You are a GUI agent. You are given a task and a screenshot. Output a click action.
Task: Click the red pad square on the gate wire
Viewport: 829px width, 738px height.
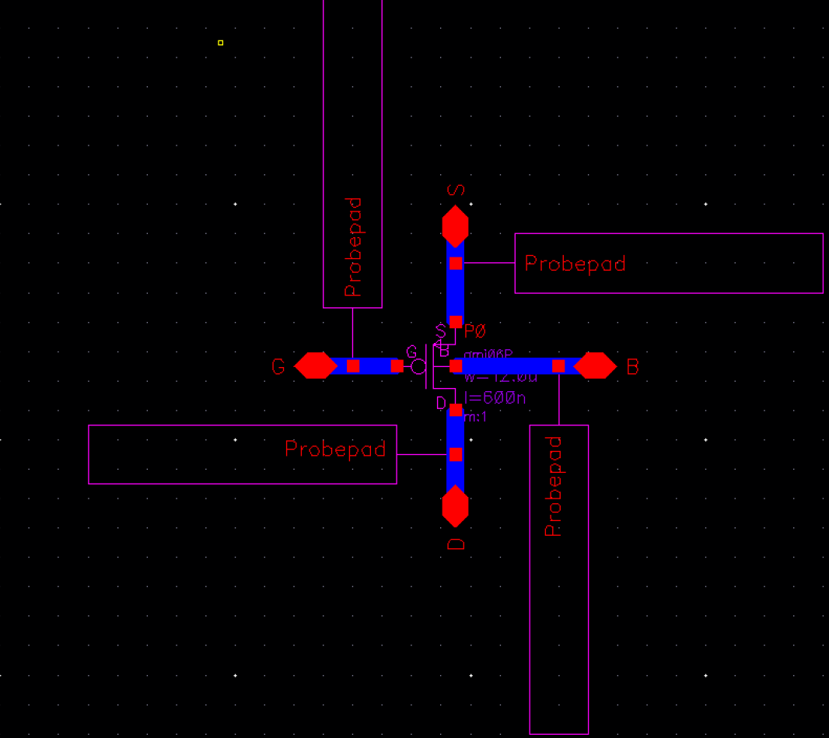point(354,366)
